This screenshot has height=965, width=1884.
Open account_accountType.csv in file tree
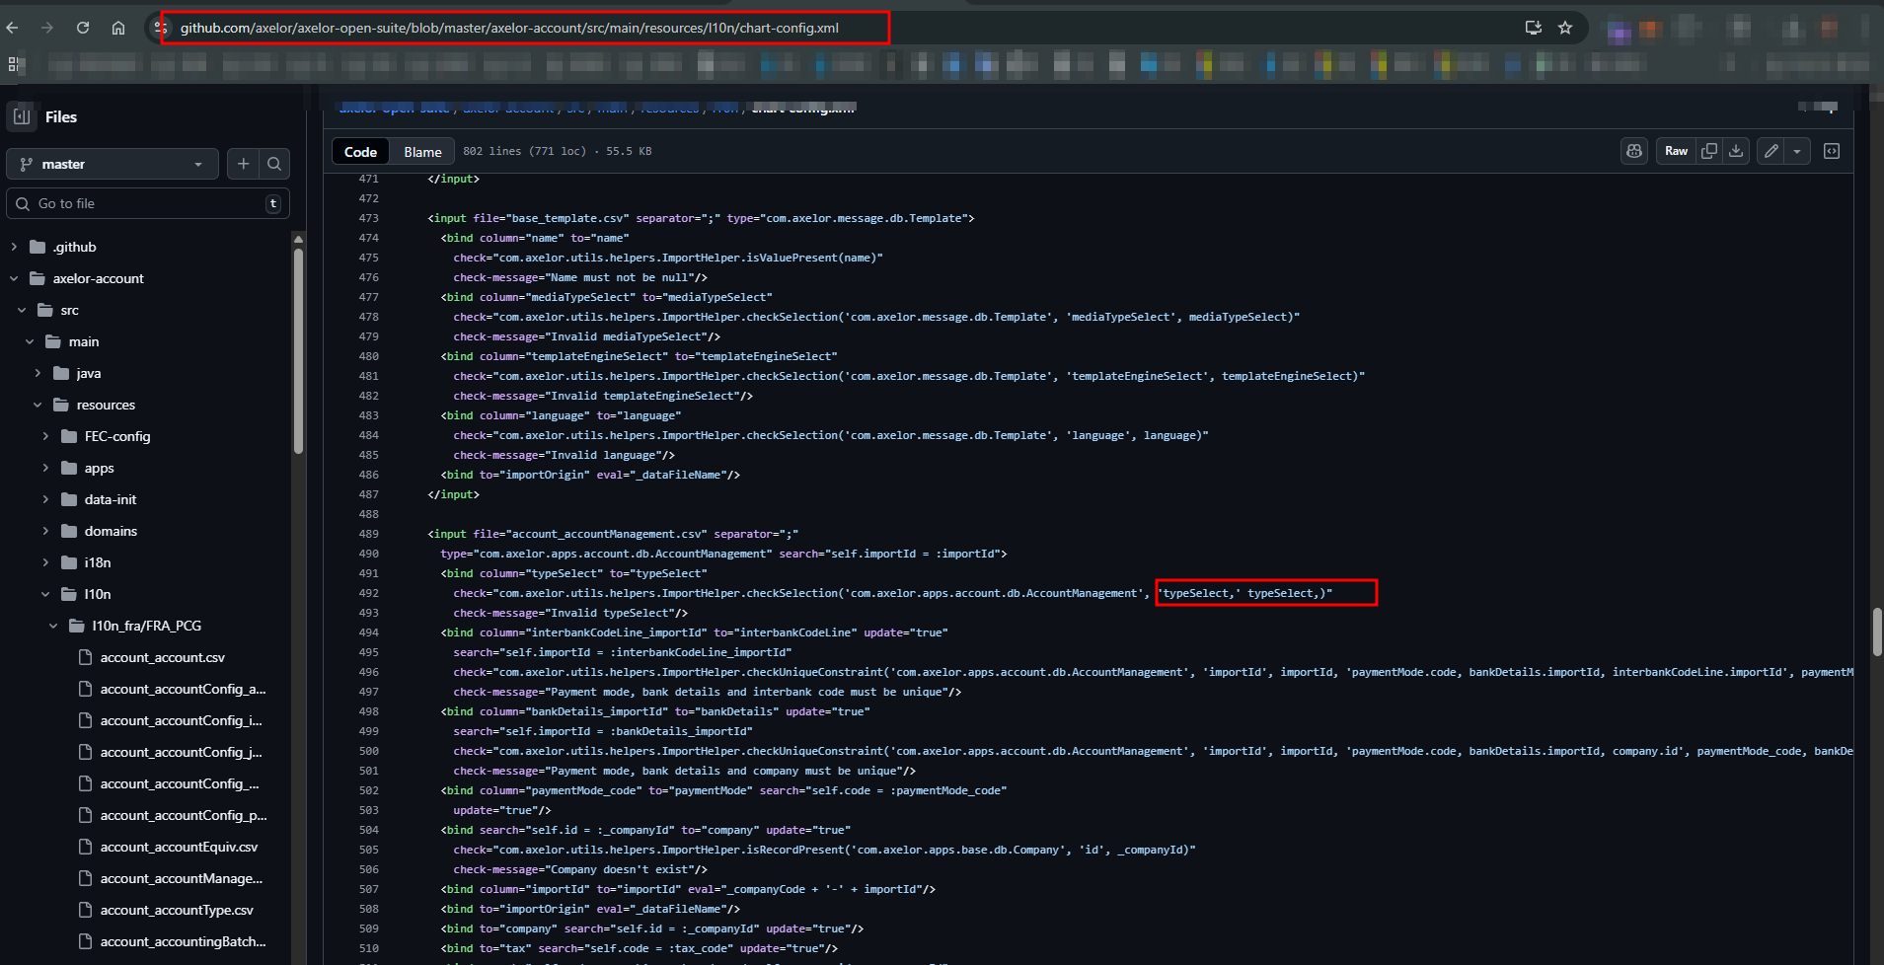click(177, 910)
